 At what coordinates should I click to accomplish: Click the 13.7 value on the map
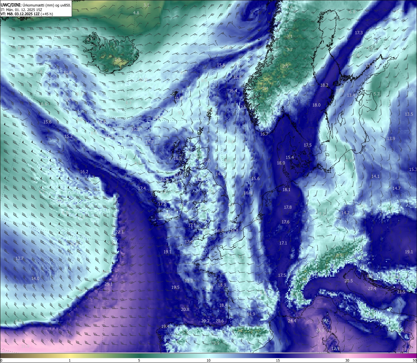pos(20,258)
